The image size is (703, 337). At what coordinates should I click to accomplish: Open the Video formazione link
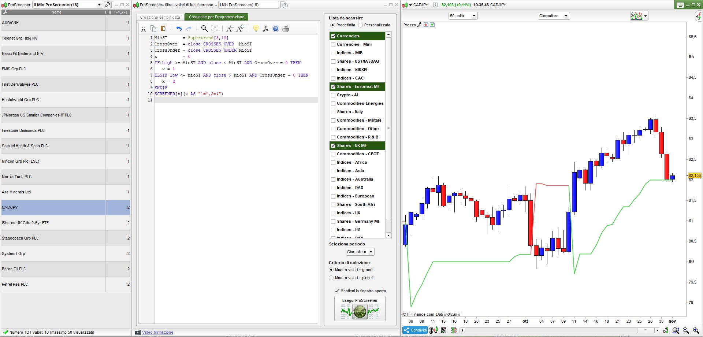[157, 333]
